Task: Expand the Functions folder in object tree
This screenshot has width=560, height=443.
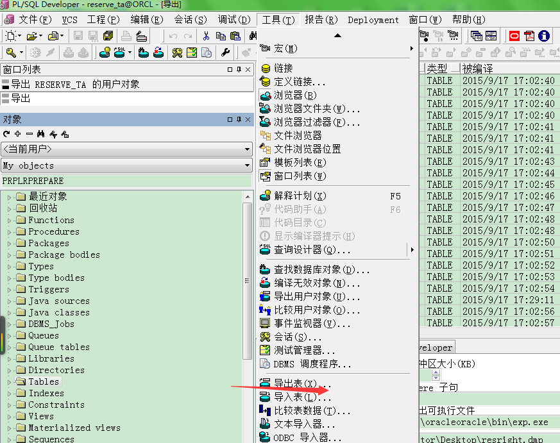Action: [9, 221]
